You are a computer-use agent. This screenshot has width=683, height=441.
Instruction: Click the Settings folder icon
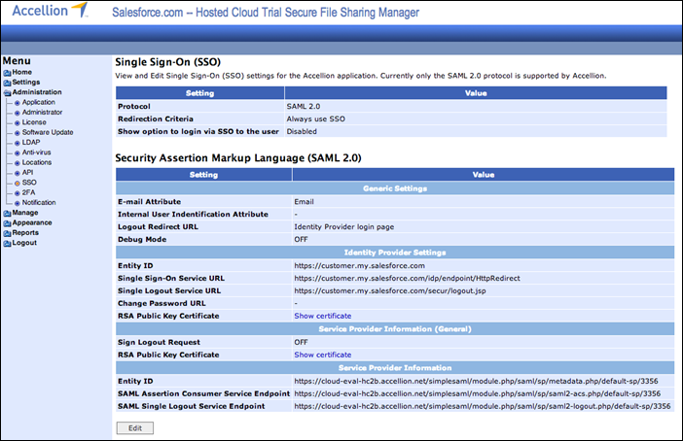pyautogui.click(x=7, y=83)
